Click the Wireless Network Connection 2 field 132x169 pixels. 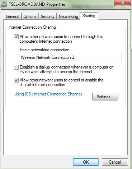[71, 57]
